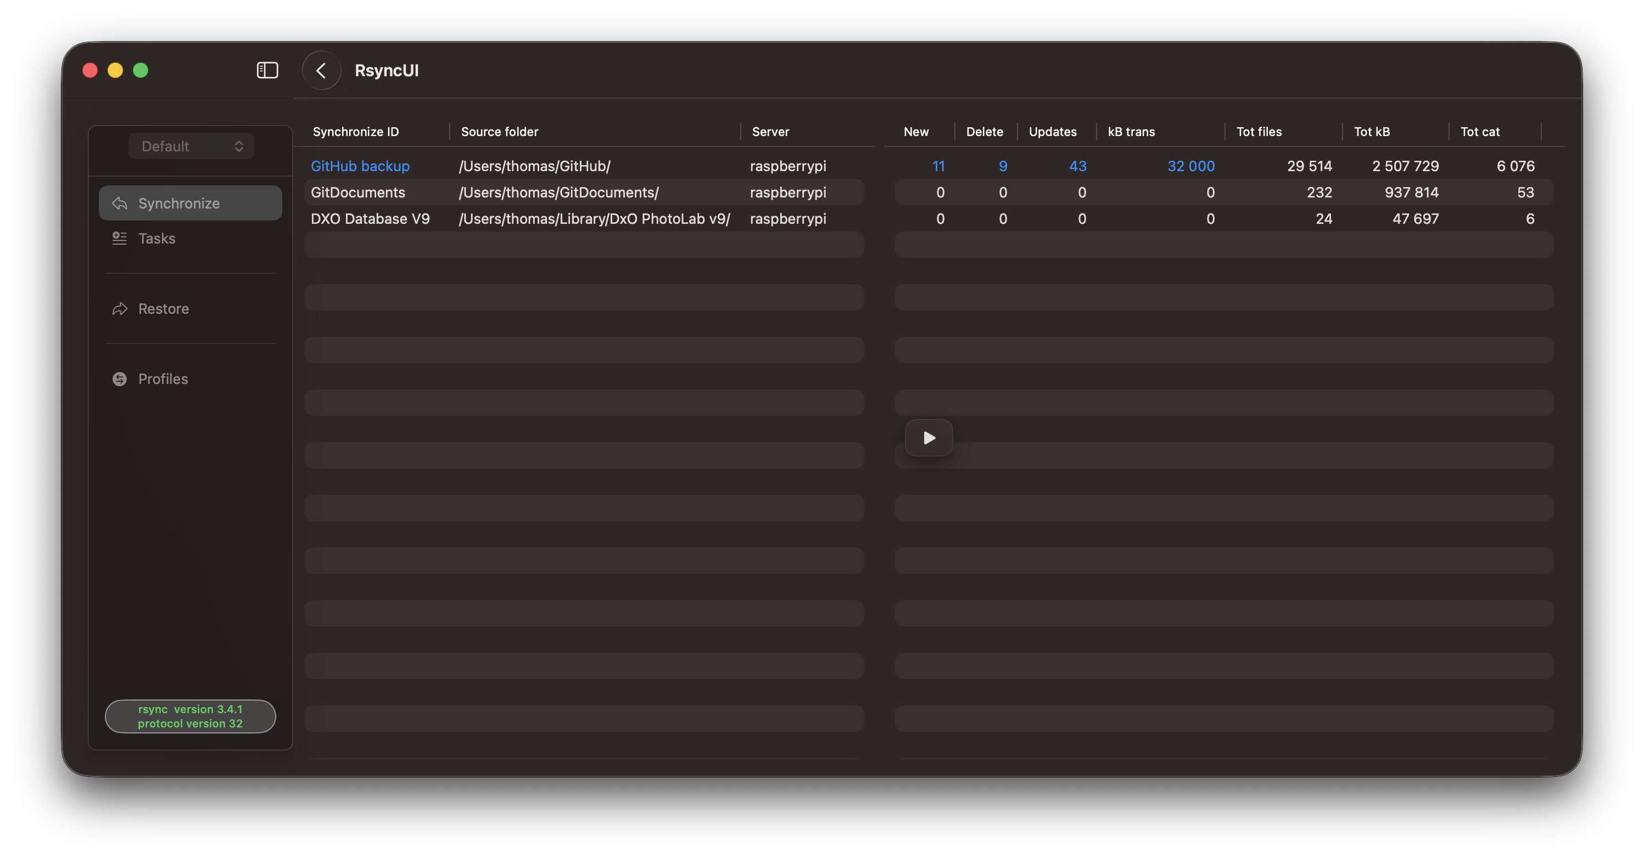Open the Tasks sidebar item

point(156,239)
